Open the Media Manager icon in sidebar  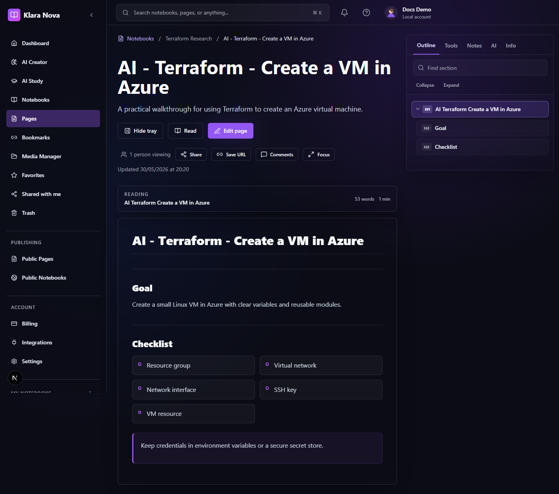coord(14,156)
